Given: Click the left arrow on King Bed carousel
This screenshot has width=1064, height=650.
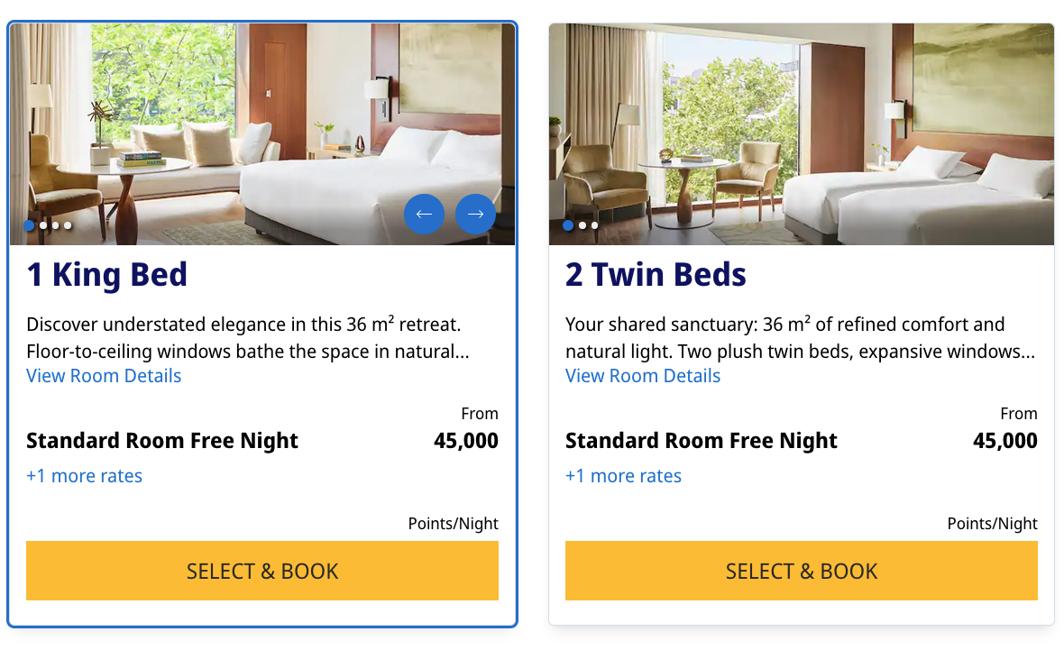Looking at the screenshot, I should click(424, 214).
